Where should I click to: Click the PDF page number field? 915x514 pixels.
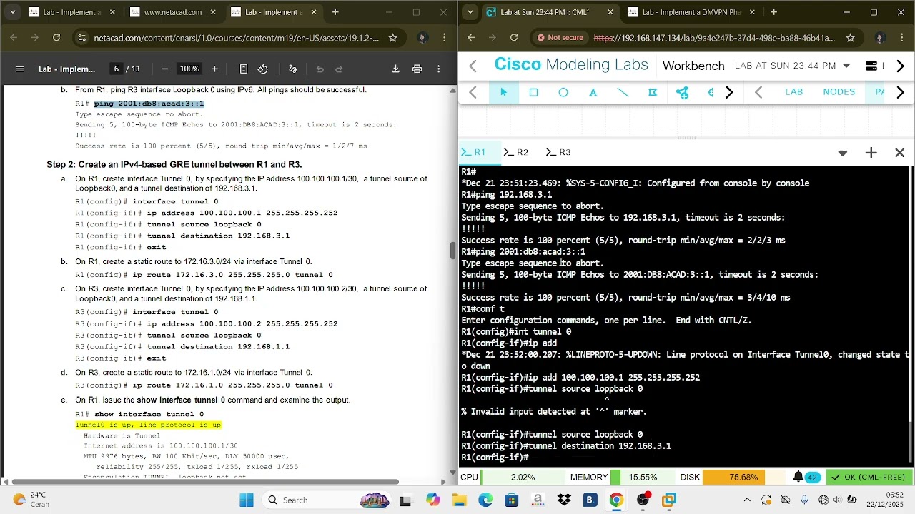coord(116,69)
